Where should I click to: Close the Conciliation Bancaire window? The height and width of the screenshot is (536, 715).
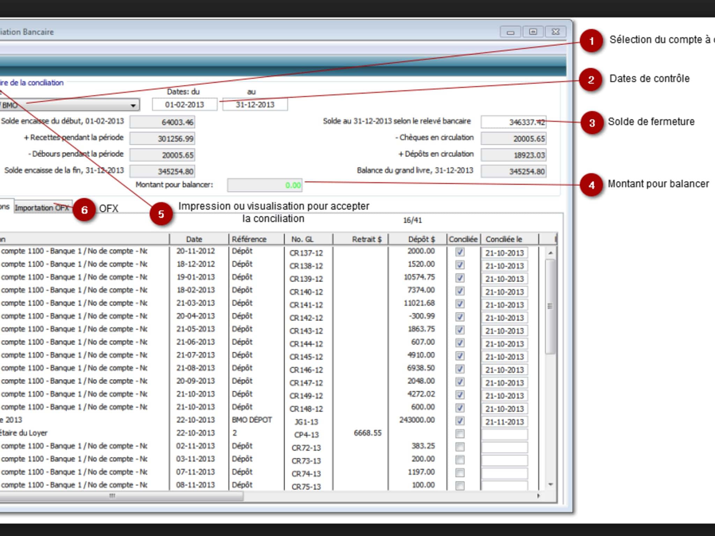pos(555,32)
